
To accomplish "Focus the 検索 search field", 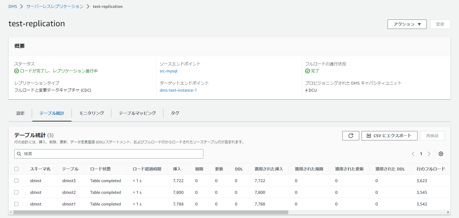I will pyautogui.click(x=109, y=154).
